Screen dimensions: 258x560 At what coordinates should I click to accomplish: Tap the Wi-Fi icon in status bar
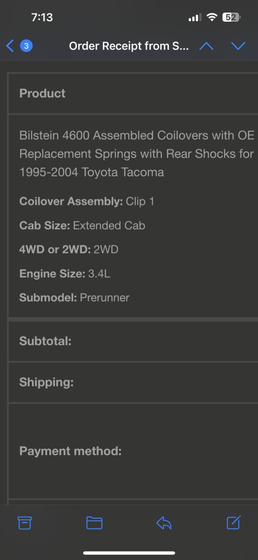click(212, 18)
